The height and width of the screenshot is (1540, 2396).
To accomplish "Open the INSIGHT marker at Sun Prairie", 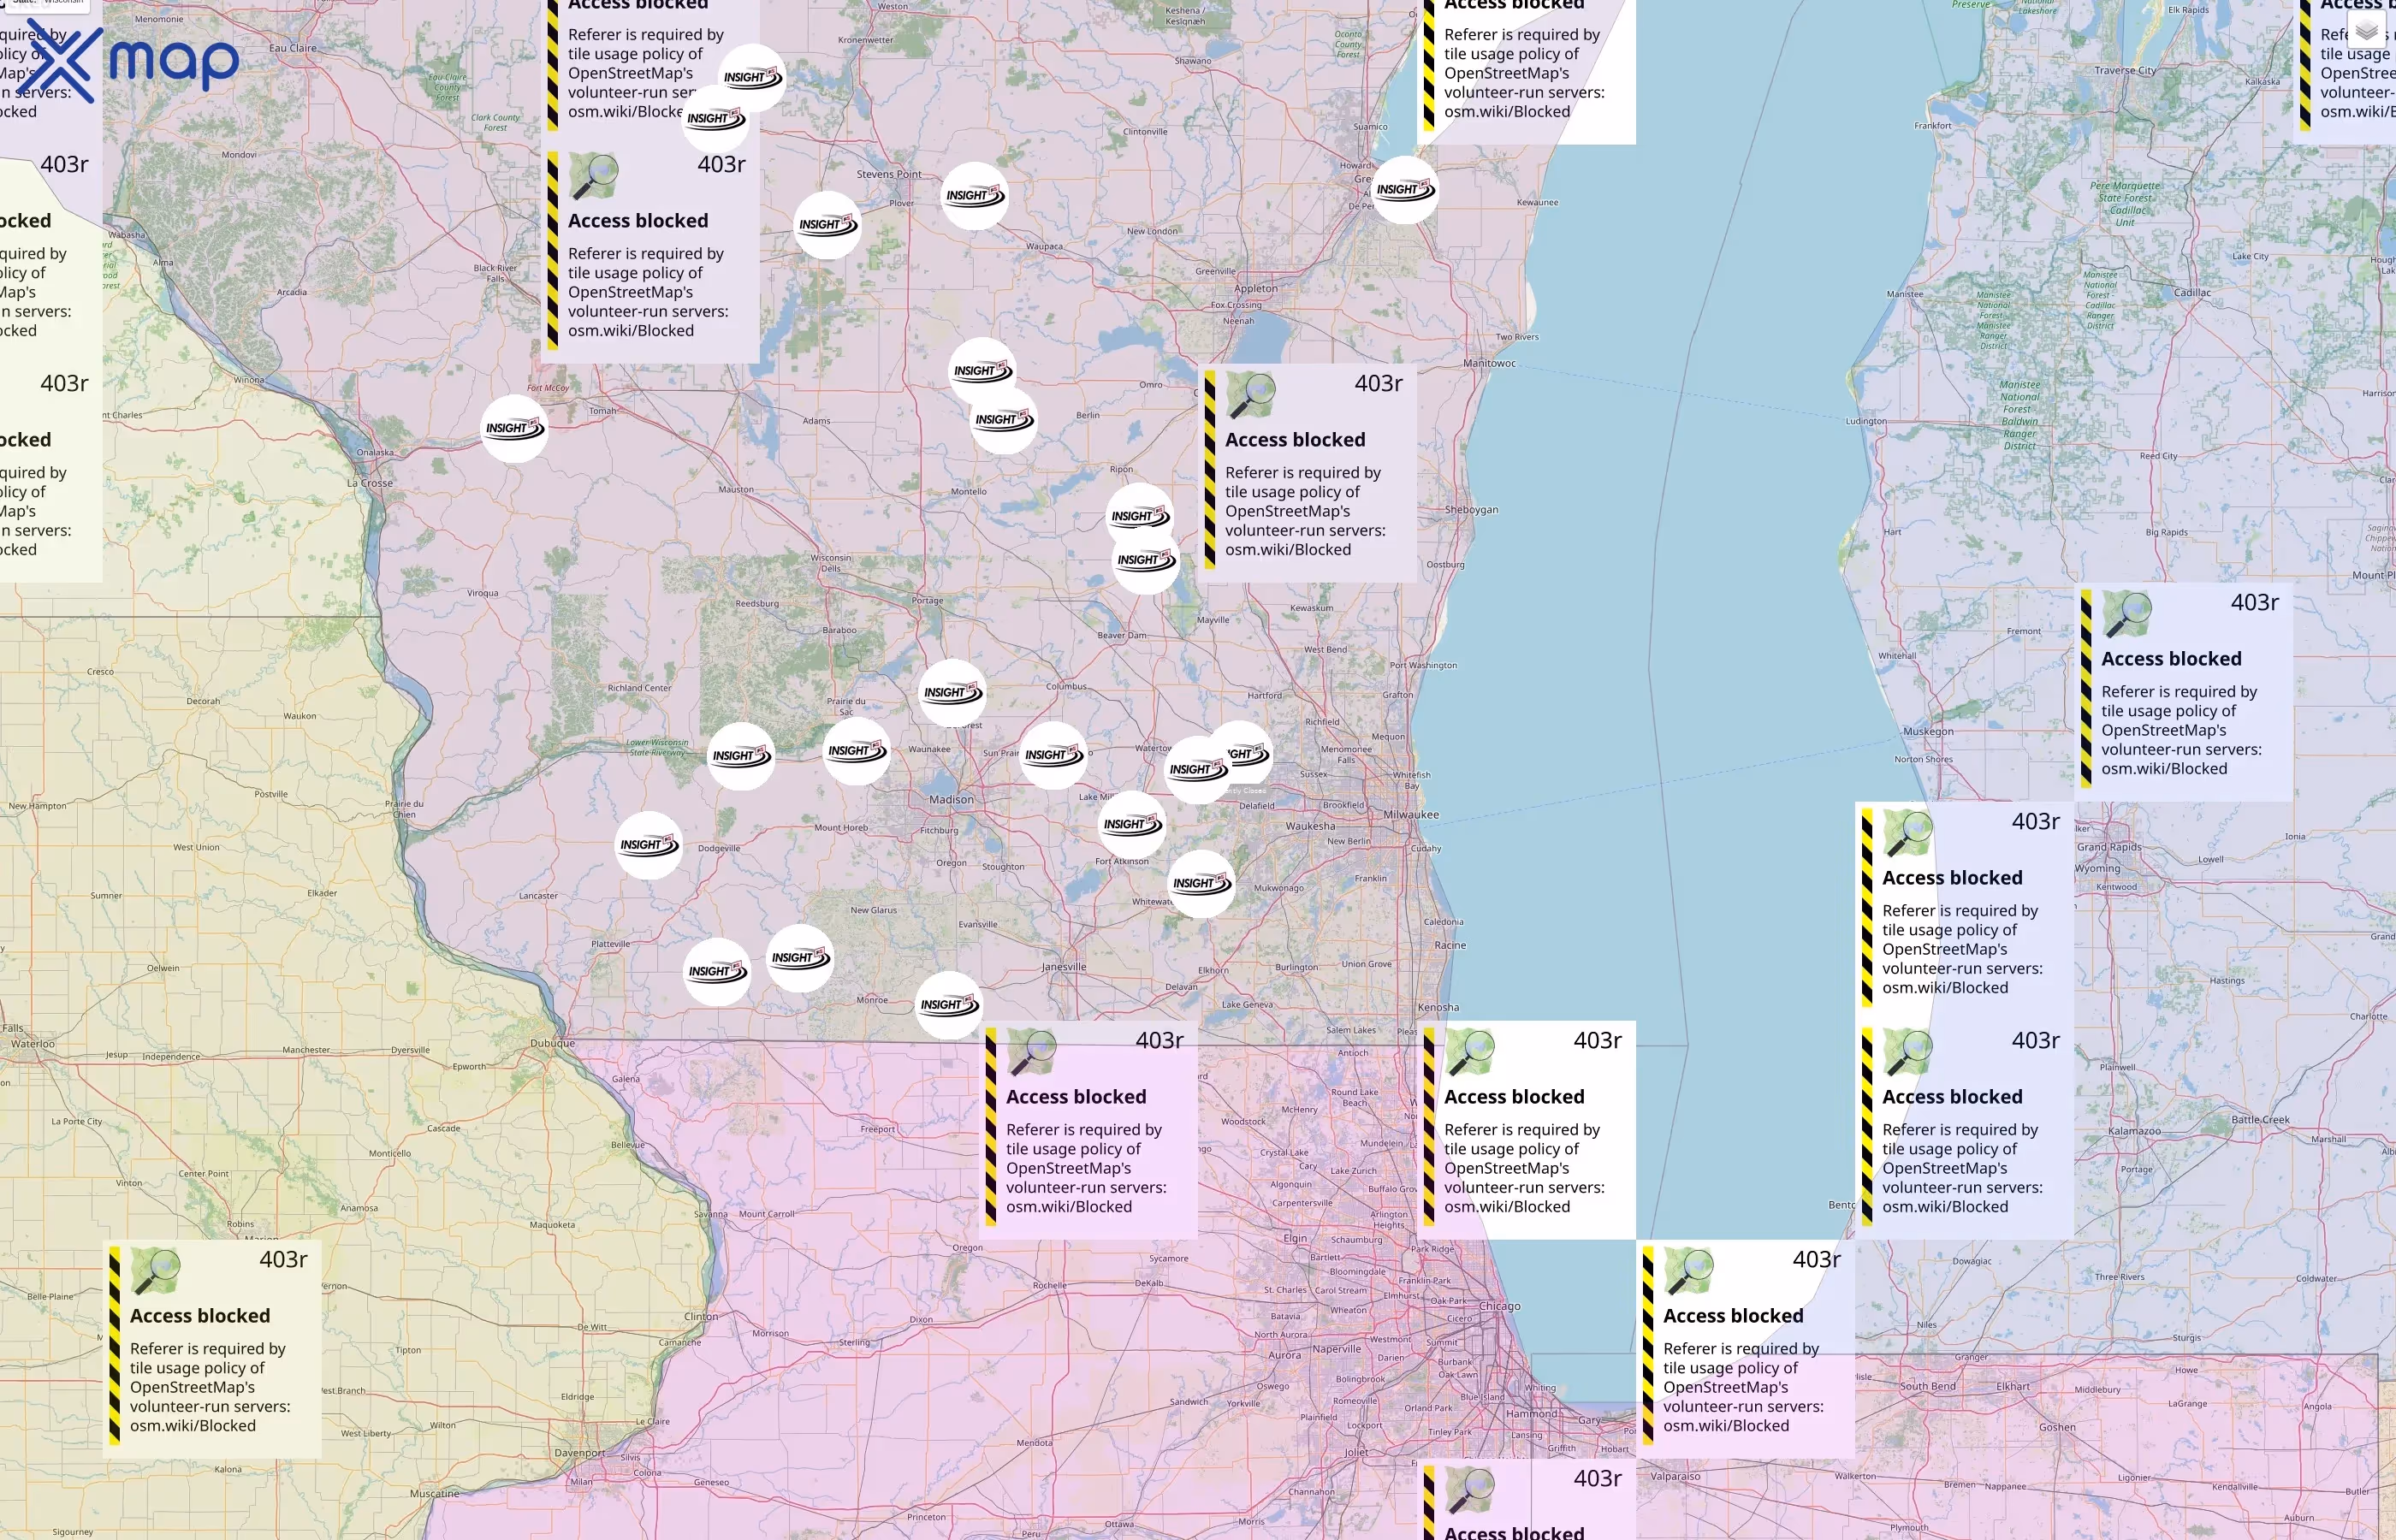I will point(1053,755).
